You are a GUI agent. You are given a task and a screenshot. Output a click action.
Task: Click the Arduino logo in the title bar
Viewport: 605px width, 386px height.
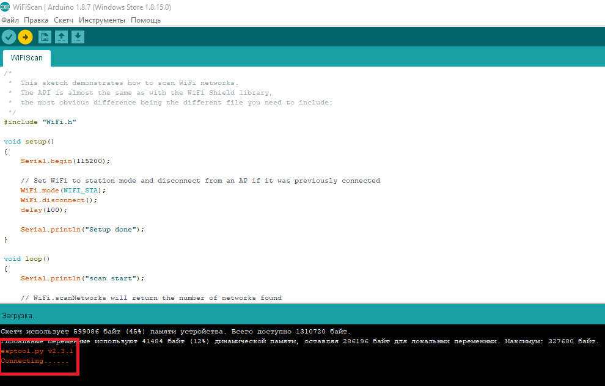click(5, 7)
